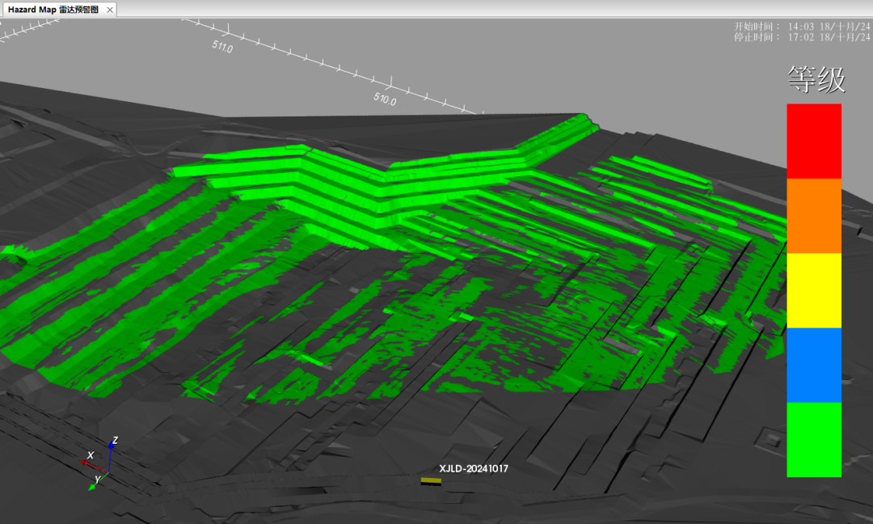Select the XJLD-20241017 radar label
This screenshot has width=873, height=524.
coord(473,468)
